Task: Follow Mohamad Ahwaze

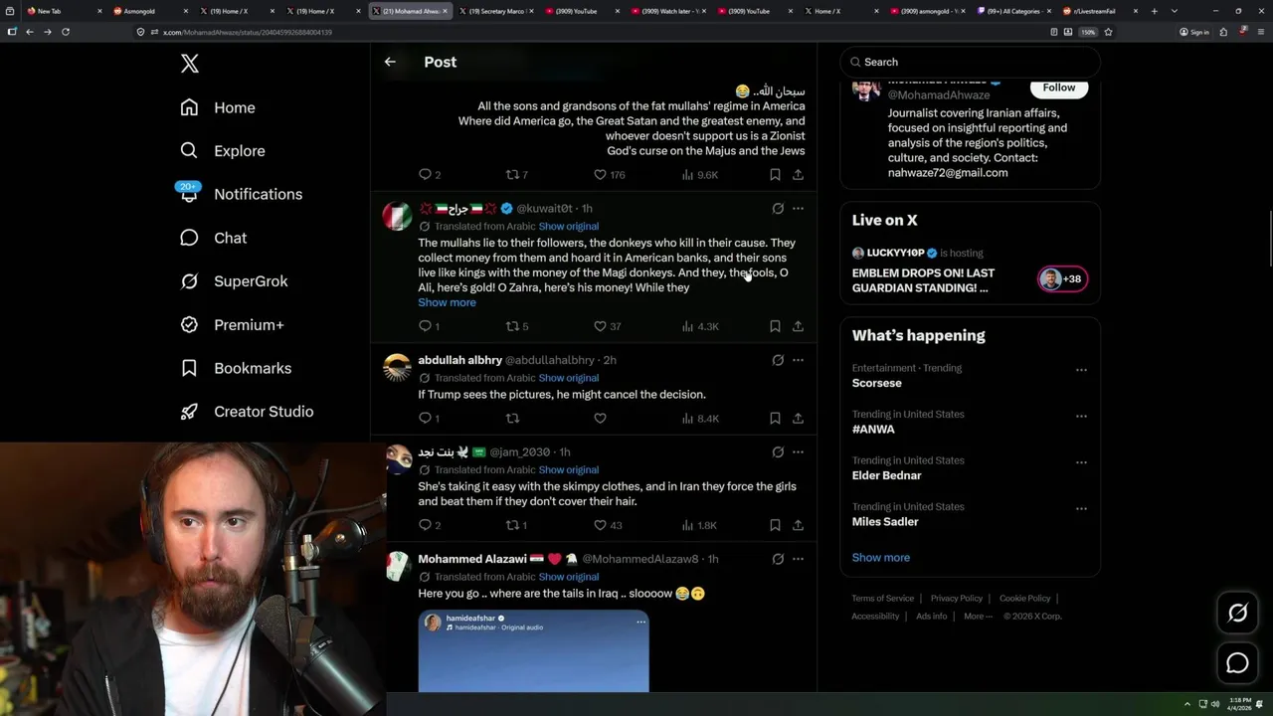Action: pos(1059,88)
